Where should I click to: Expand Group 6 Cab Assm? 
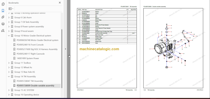[9, 17]
